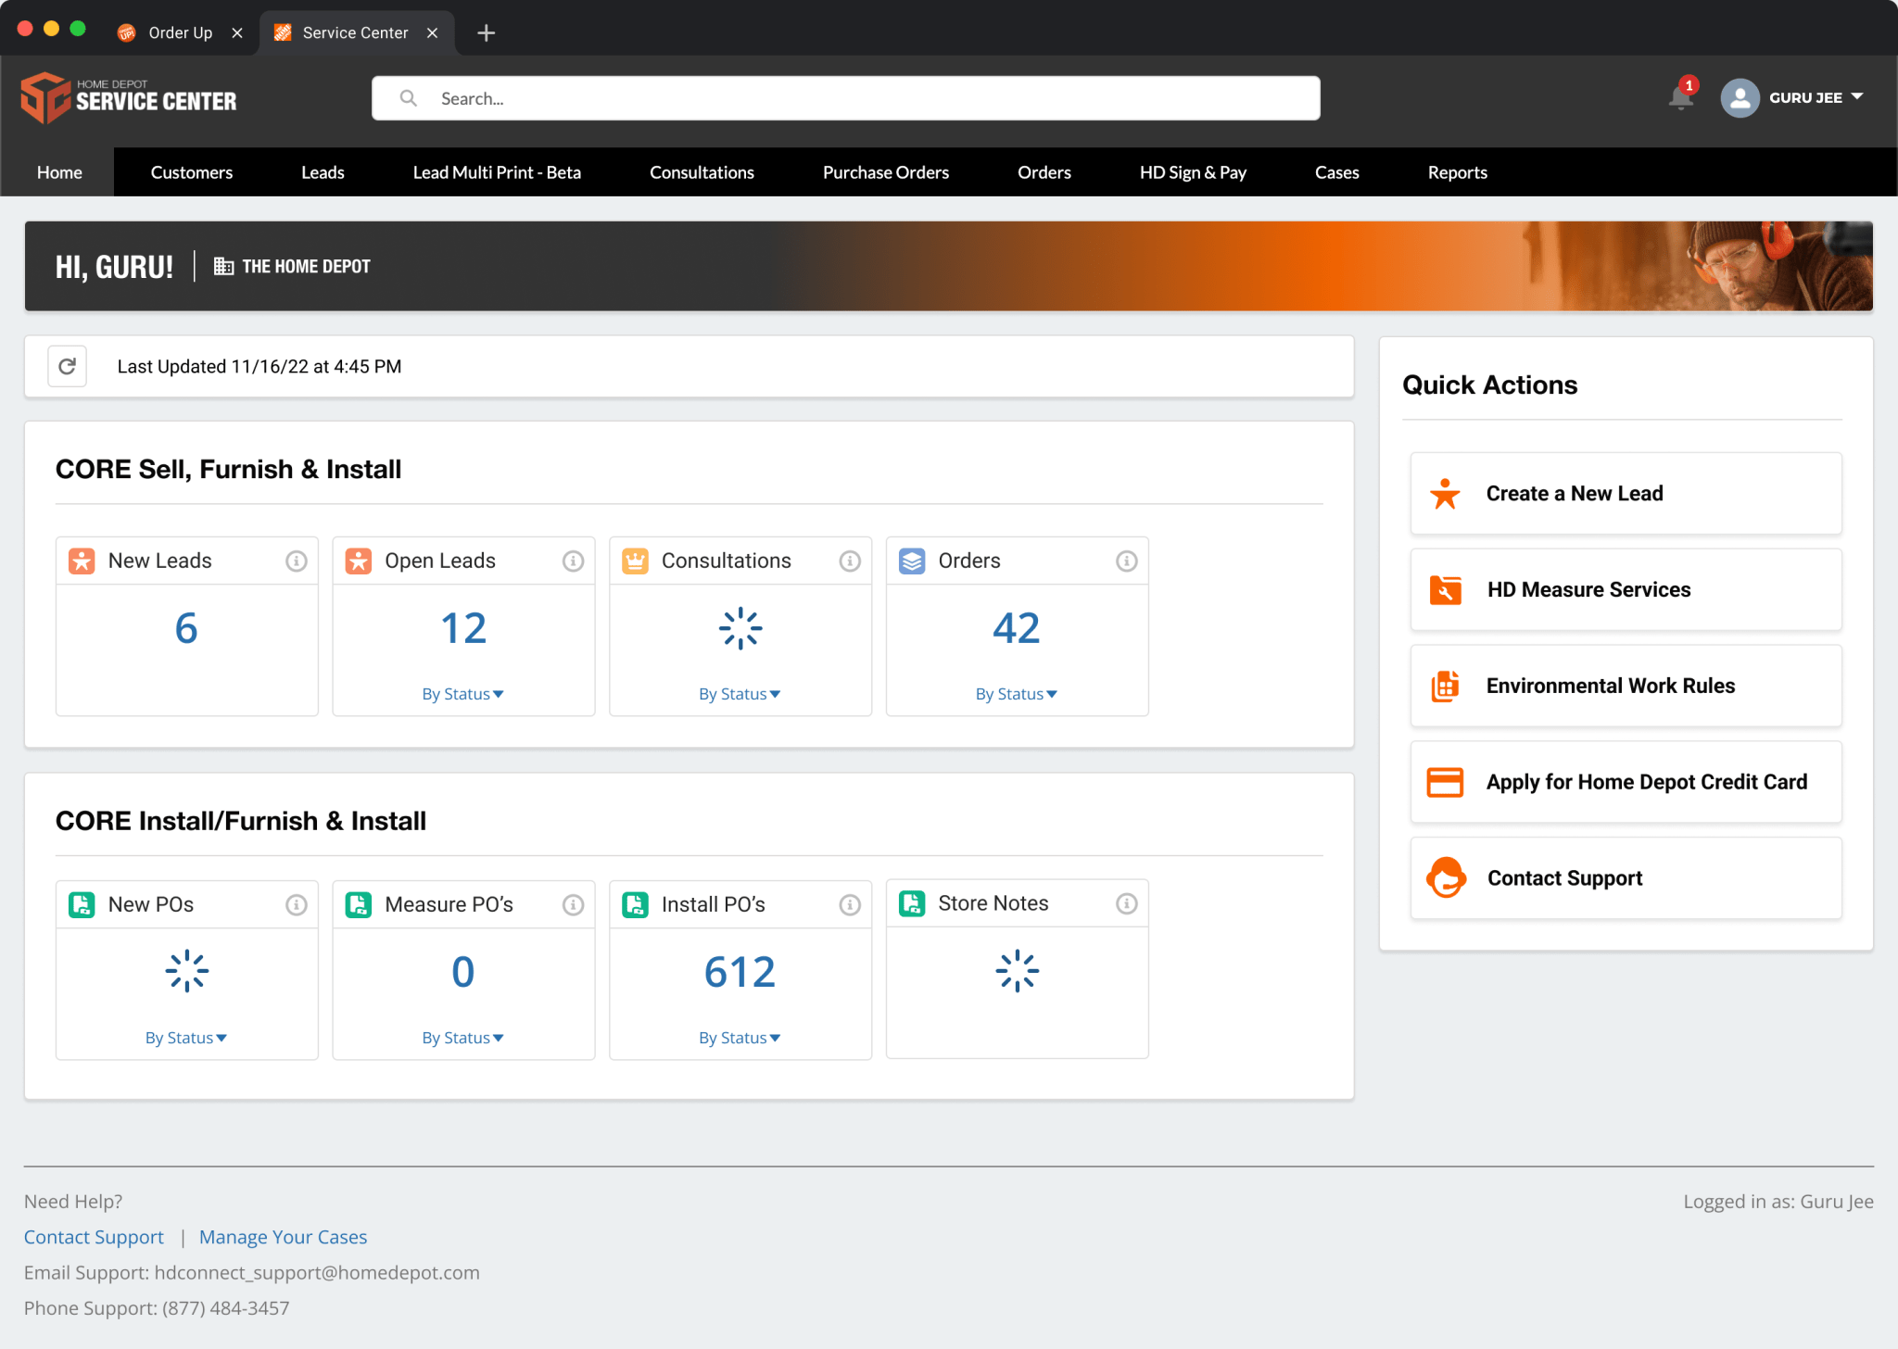
Task: Click the Store Notes document icon
Action: pos(912,904)
